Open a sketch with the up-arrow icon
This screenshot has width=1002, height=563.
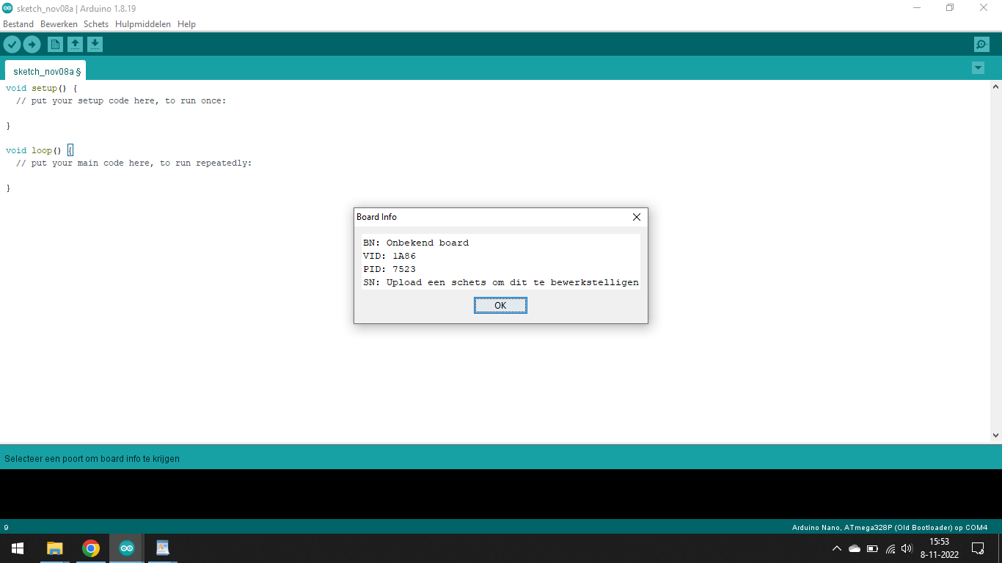(75, 45)
